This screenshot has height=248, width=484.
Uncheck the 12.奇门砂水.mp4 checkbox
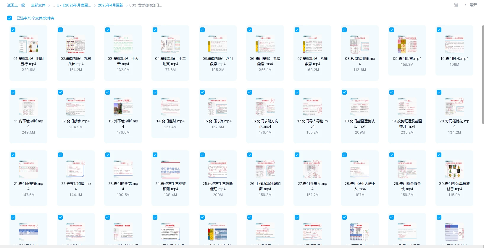tap(60, 92)
